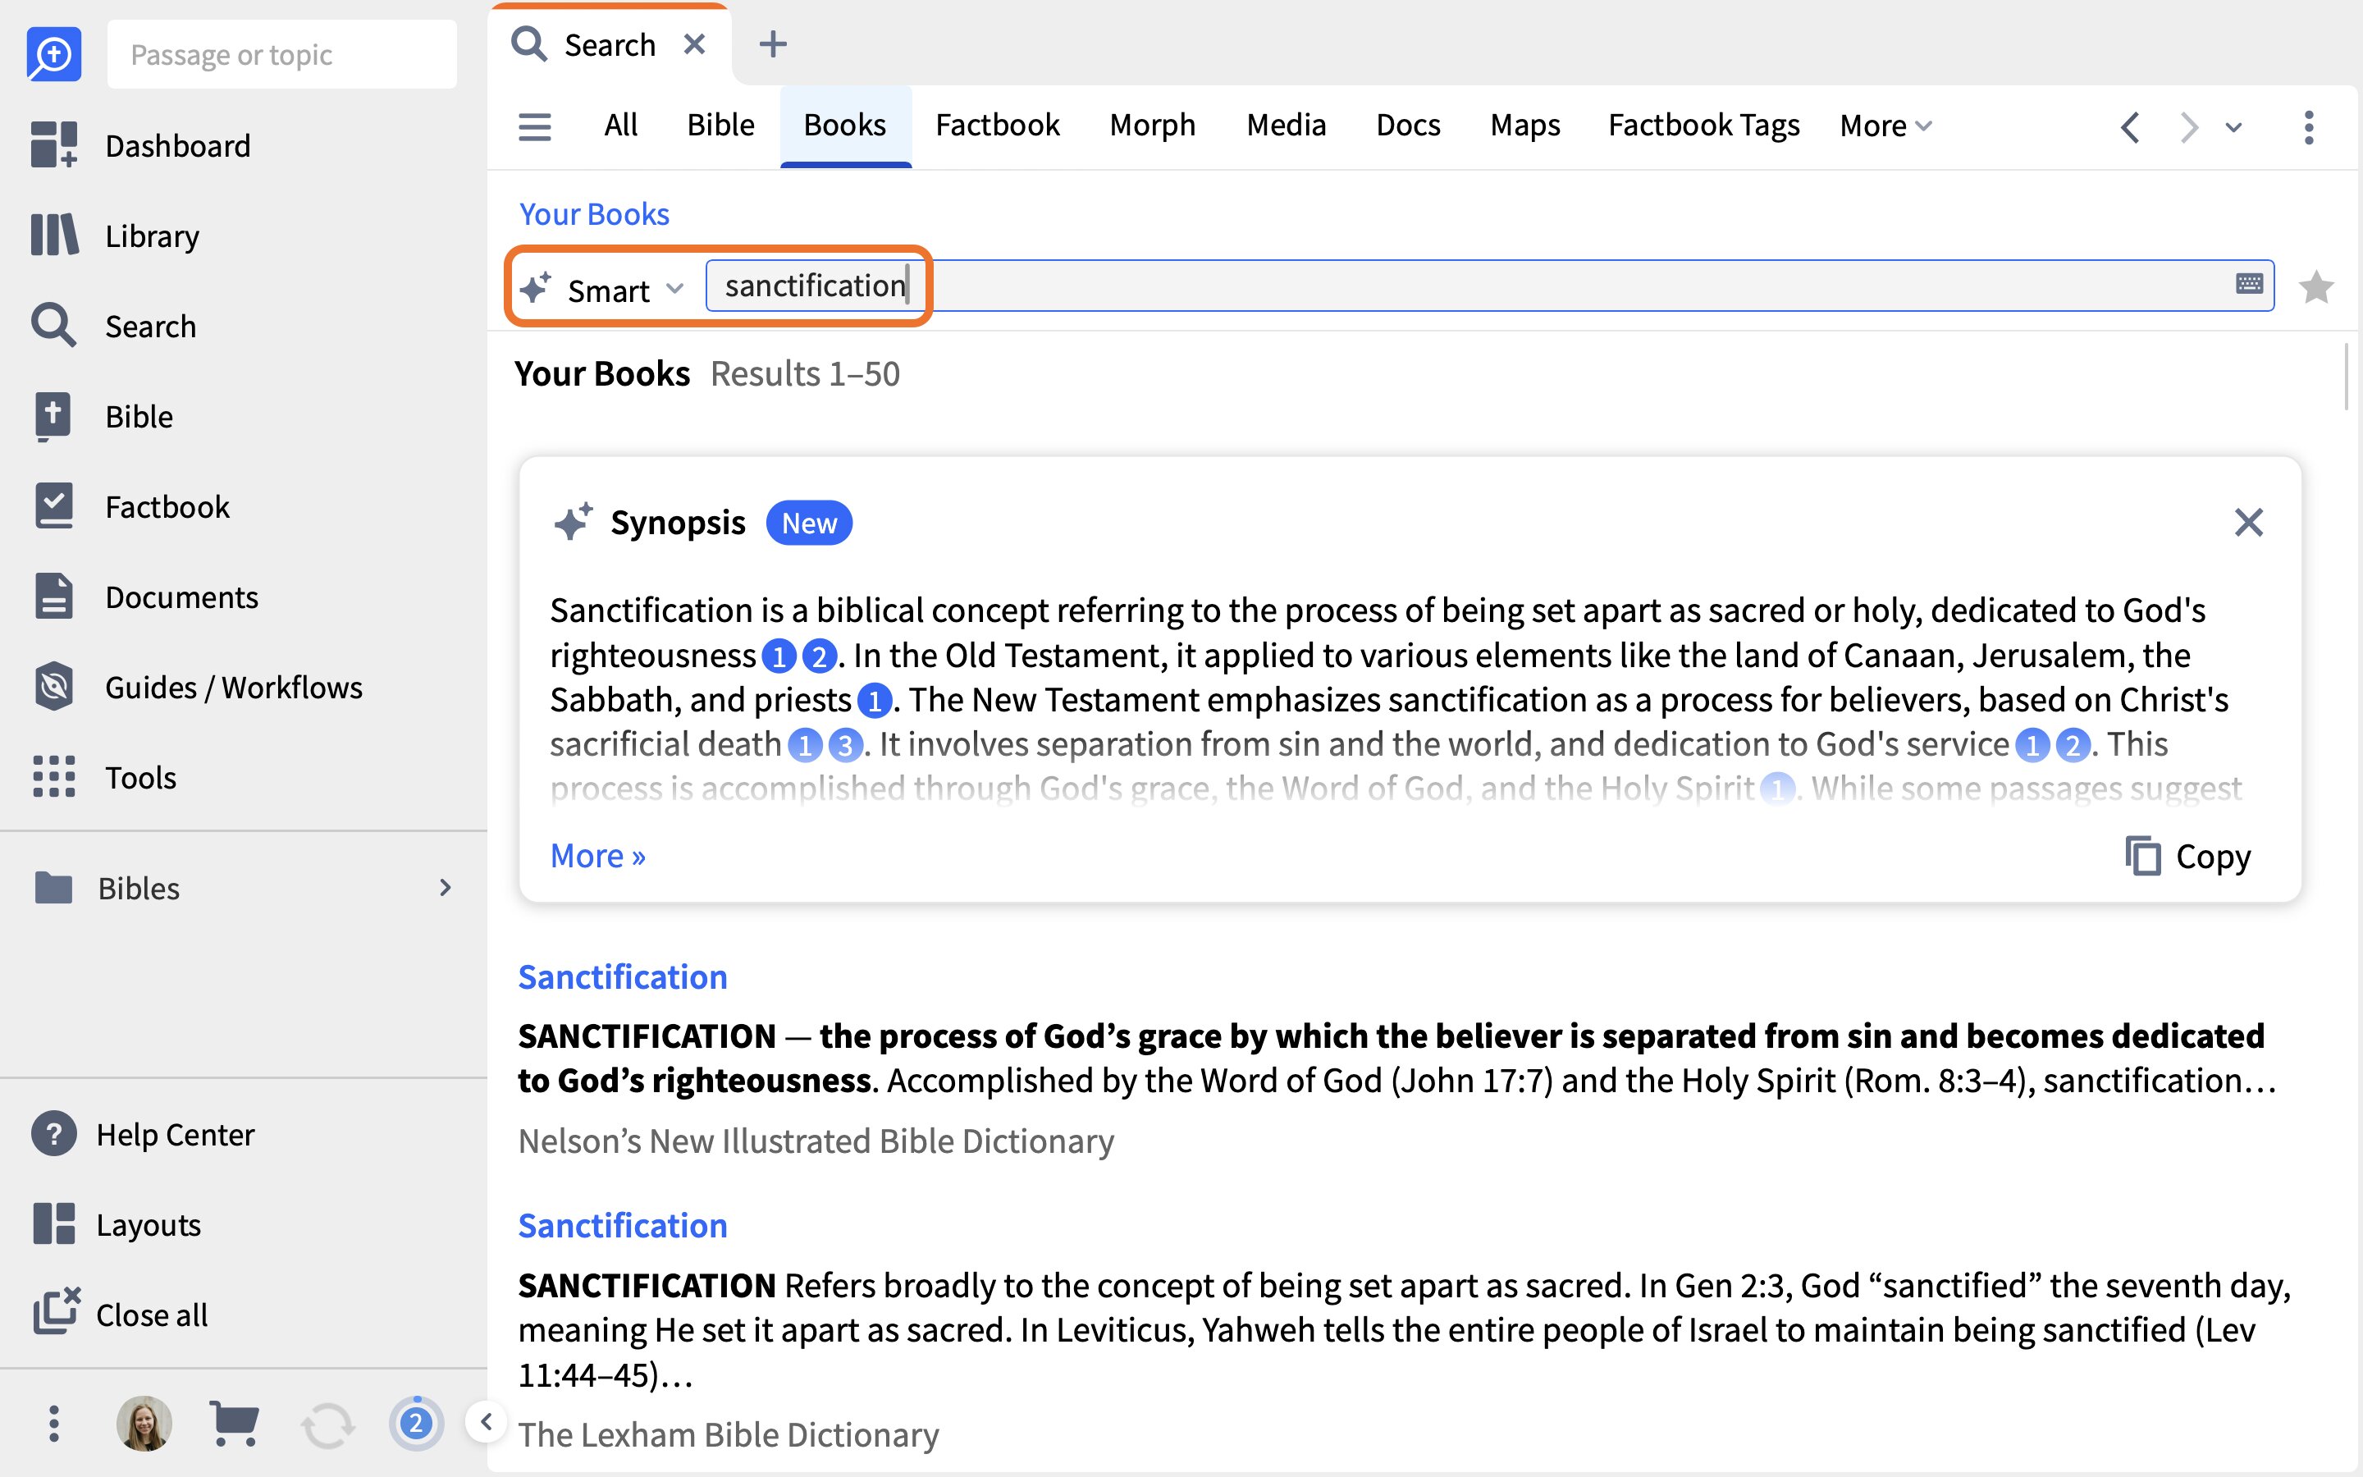
Task: Switch to the Factbook search tab
Action: click(x=997, y=125)
